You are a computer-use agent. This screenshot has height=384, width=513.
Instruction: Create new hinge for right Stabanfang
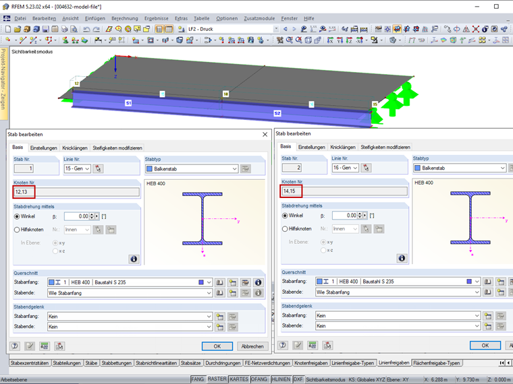tap(488, 316)
